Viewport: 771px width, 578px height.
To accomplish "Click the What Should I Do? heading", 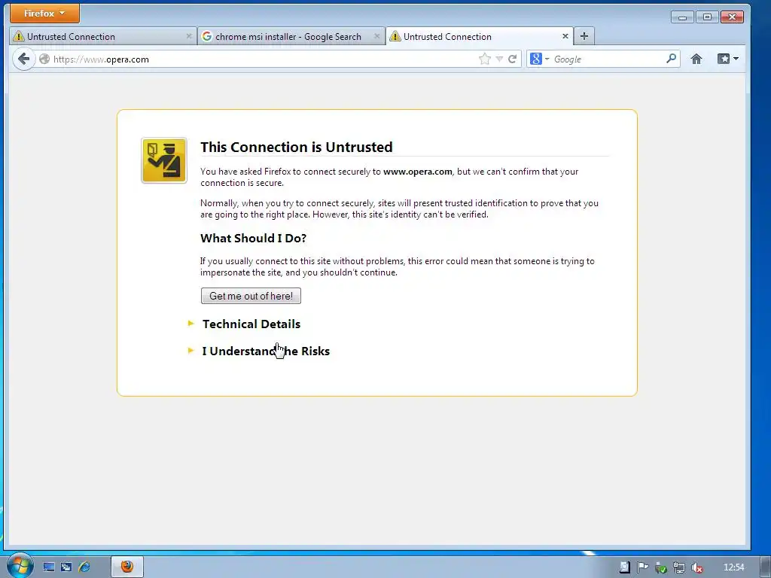I will (253, 239).
